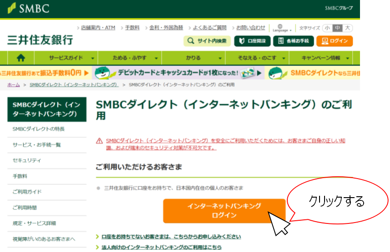
Task: Click the 口座開設 button
Action: pyautogui.click(x=252, y=41)
